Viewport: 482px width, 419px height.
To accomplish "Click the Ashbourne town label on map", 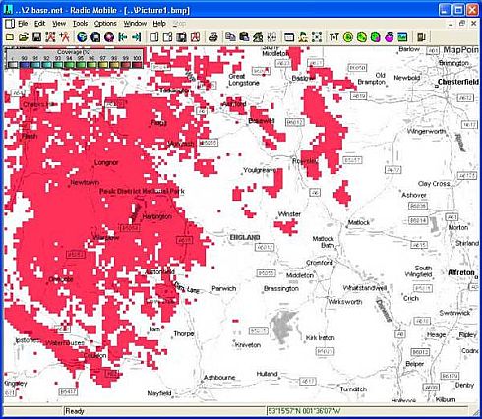I will [219, 378].
